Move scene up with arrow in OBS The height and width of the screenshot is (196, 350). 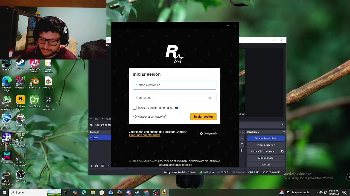[x=109, y=166]
